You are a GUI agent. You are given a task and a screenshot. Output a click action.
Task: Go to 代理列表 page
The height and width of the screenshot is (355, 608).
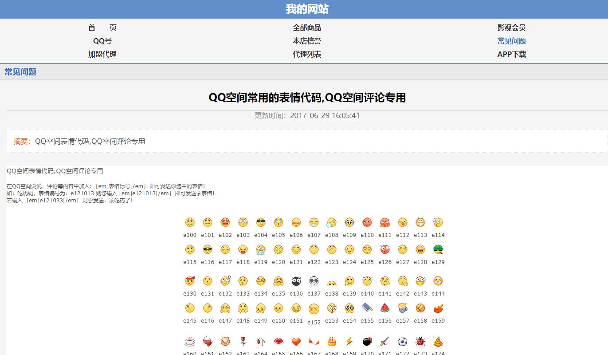[307, 54]
